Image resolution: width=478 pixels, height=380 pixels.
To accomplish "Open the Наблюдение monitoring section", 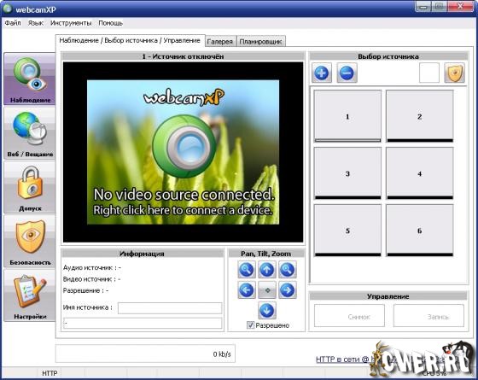I will pyautogui.click(x=30, y=79).
